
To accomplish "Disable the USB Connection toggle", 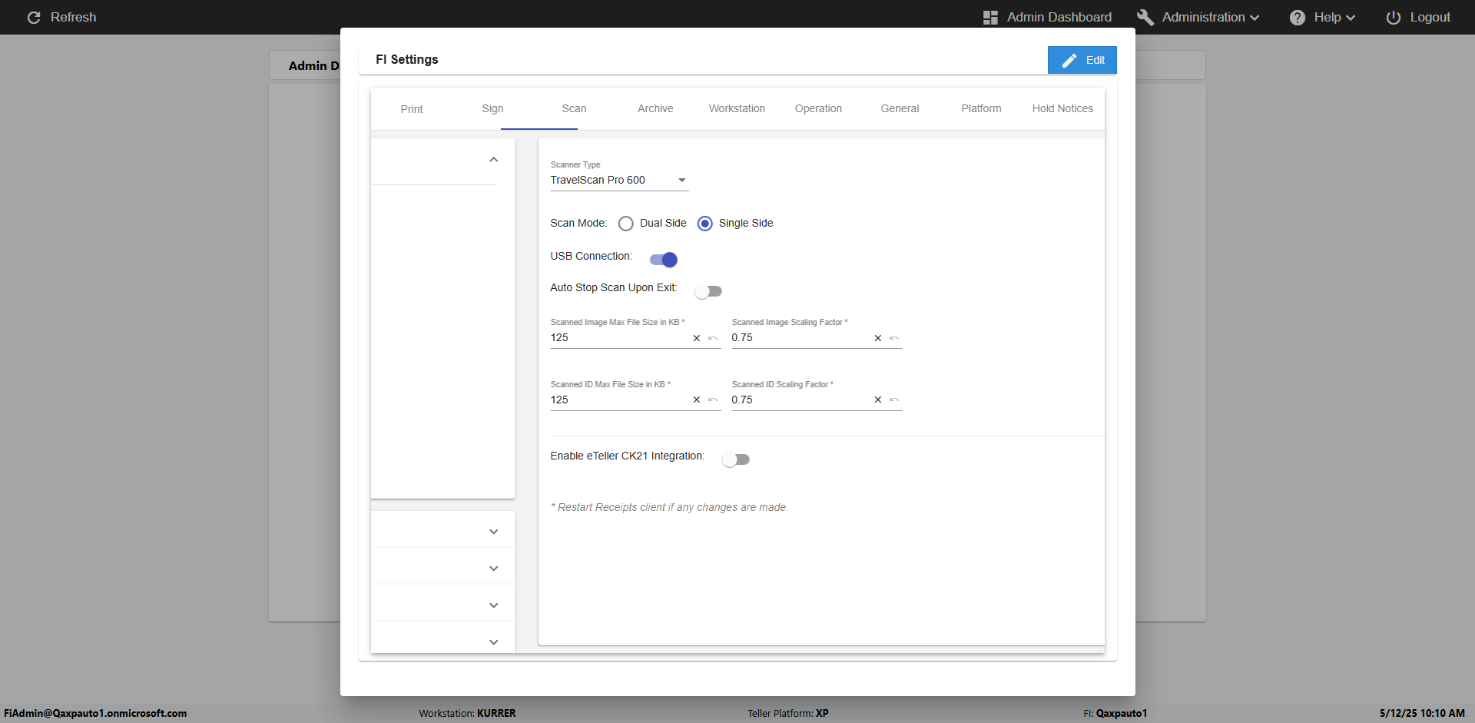I will 664,260.
